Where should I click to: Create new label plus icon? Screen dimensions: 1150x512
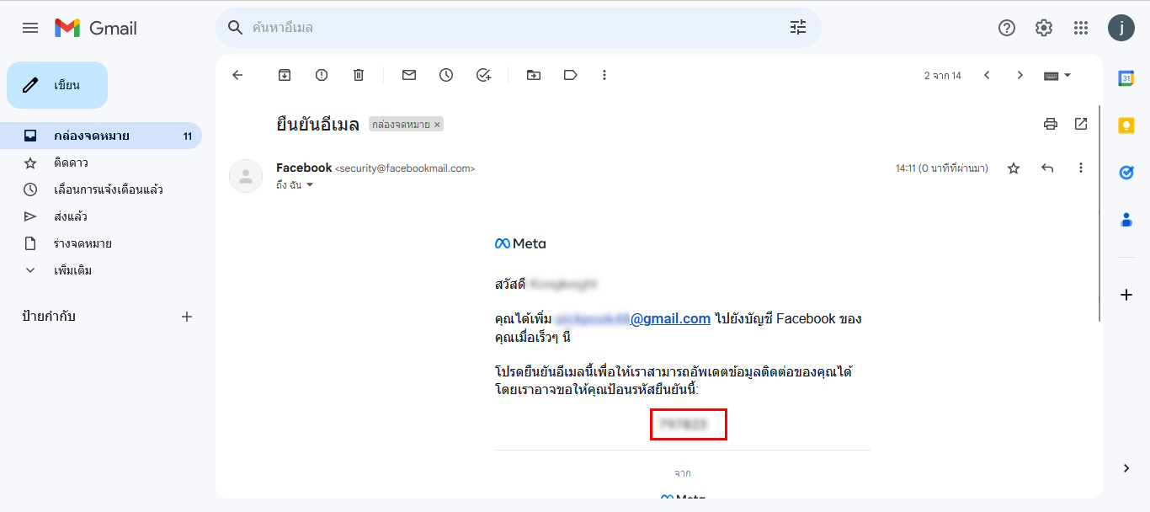point(187,317)
